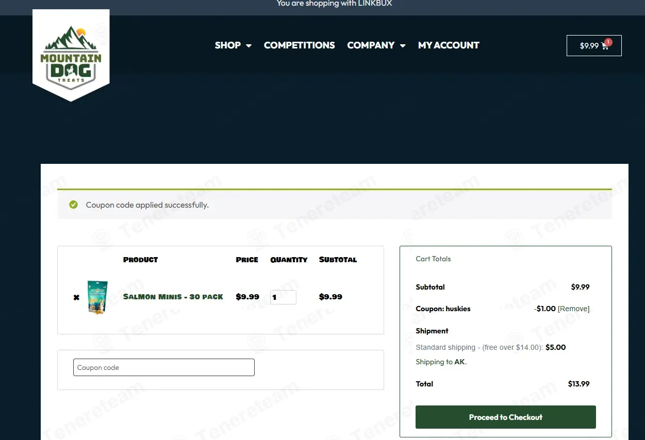
Task: Open the shopping cart icon in header
Action: click(x=594, y=45)
